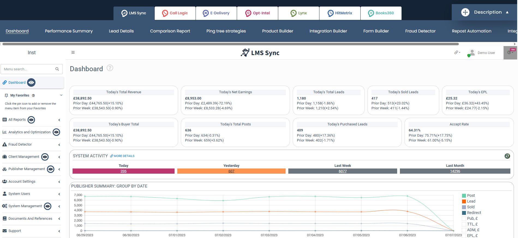Toggle the eye icon beside Client Management
This screenshot has width=518, height=238.
[x=45, y=157]
